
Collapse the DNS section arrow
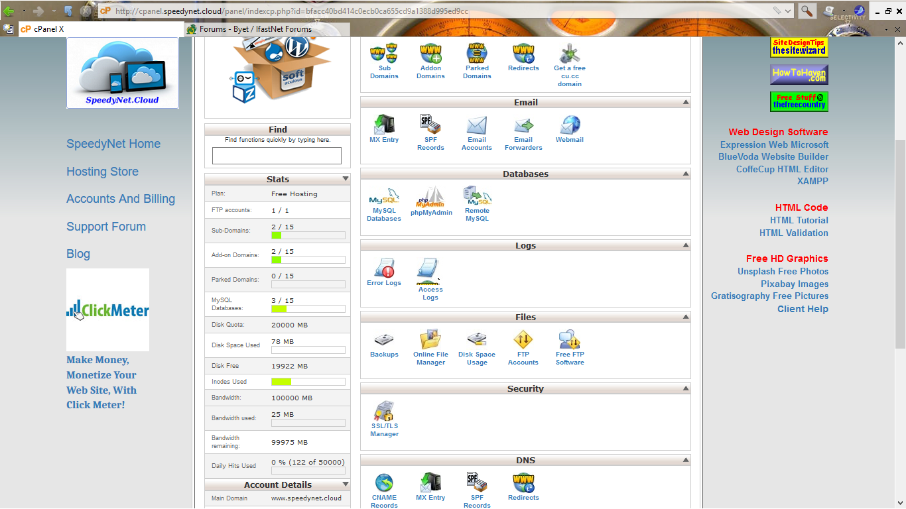[x=685, y=460]
